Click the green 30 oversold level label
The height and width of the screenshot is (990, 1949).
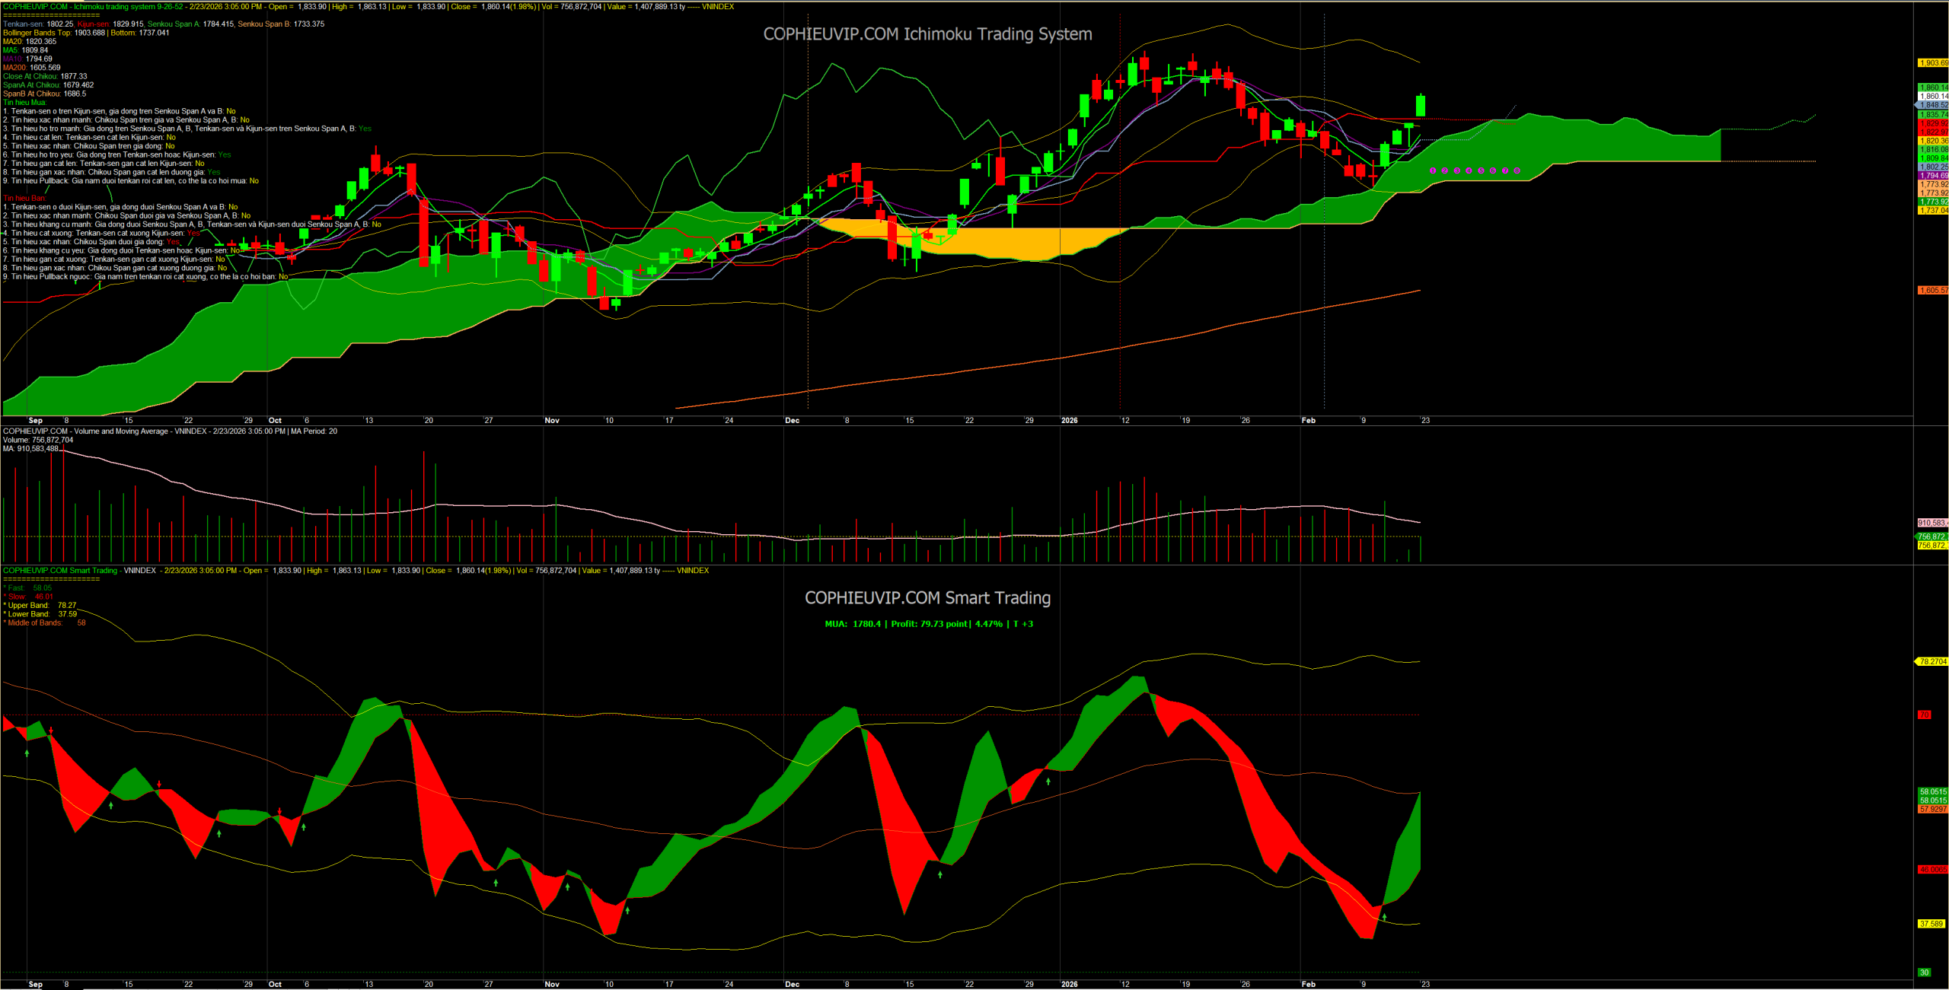1924,972
